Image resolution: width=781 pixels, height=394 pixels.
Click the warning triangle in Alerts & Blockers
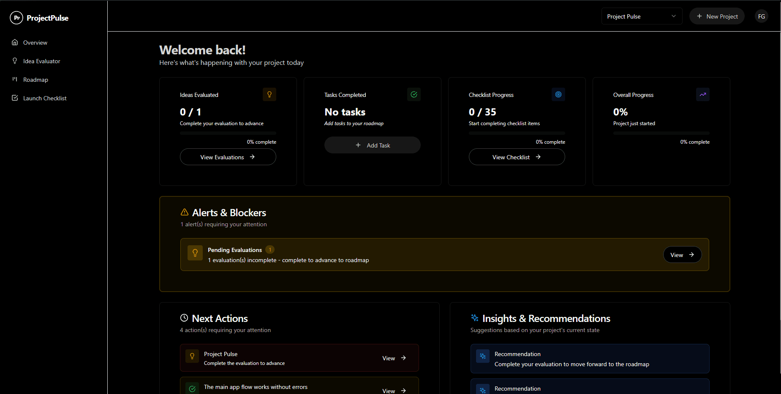(x=184, y=212)
